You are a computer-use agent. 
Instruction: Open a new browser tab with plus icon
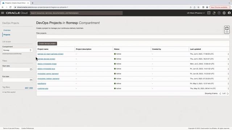[x=33, y=3]
